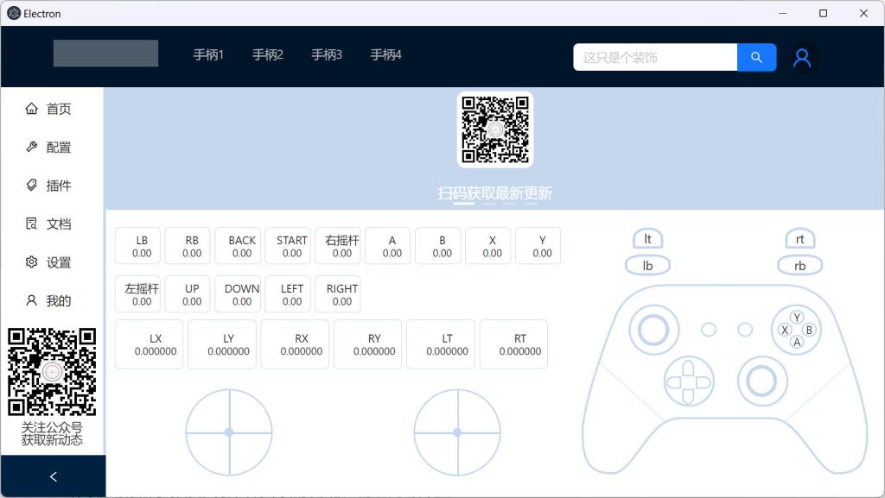The height and width of the screenshot is (498, 885).
Task: Open the 配置 sidebar menu item
Action: [x=52, y=147]
